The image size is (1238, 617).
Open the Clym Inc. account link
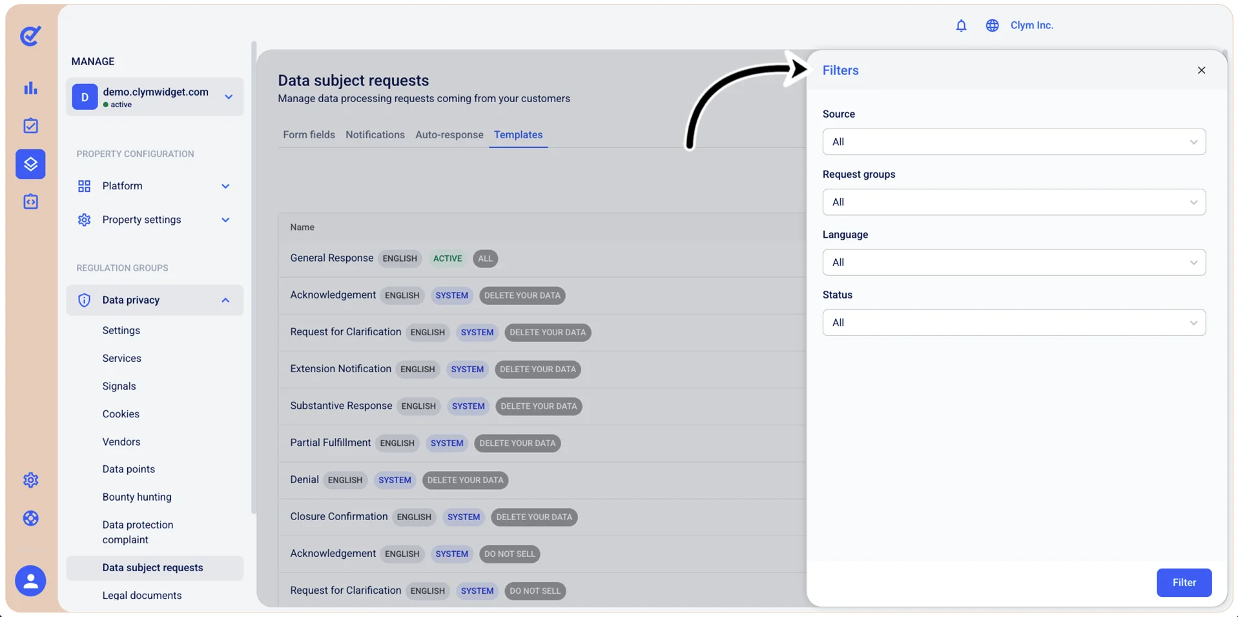pyautogui.click(x=1031, y=25)
